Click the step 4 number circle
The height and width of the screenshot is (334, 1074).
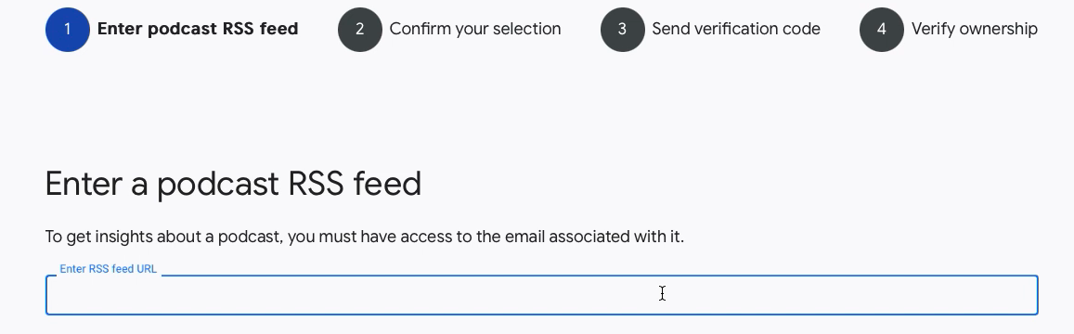[x=882, y=30]
